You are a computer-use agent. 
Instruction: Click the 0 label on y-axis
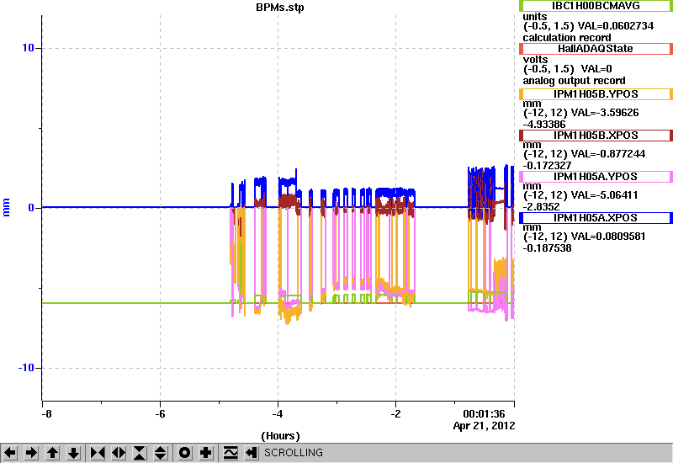click(x=31, y=208)
